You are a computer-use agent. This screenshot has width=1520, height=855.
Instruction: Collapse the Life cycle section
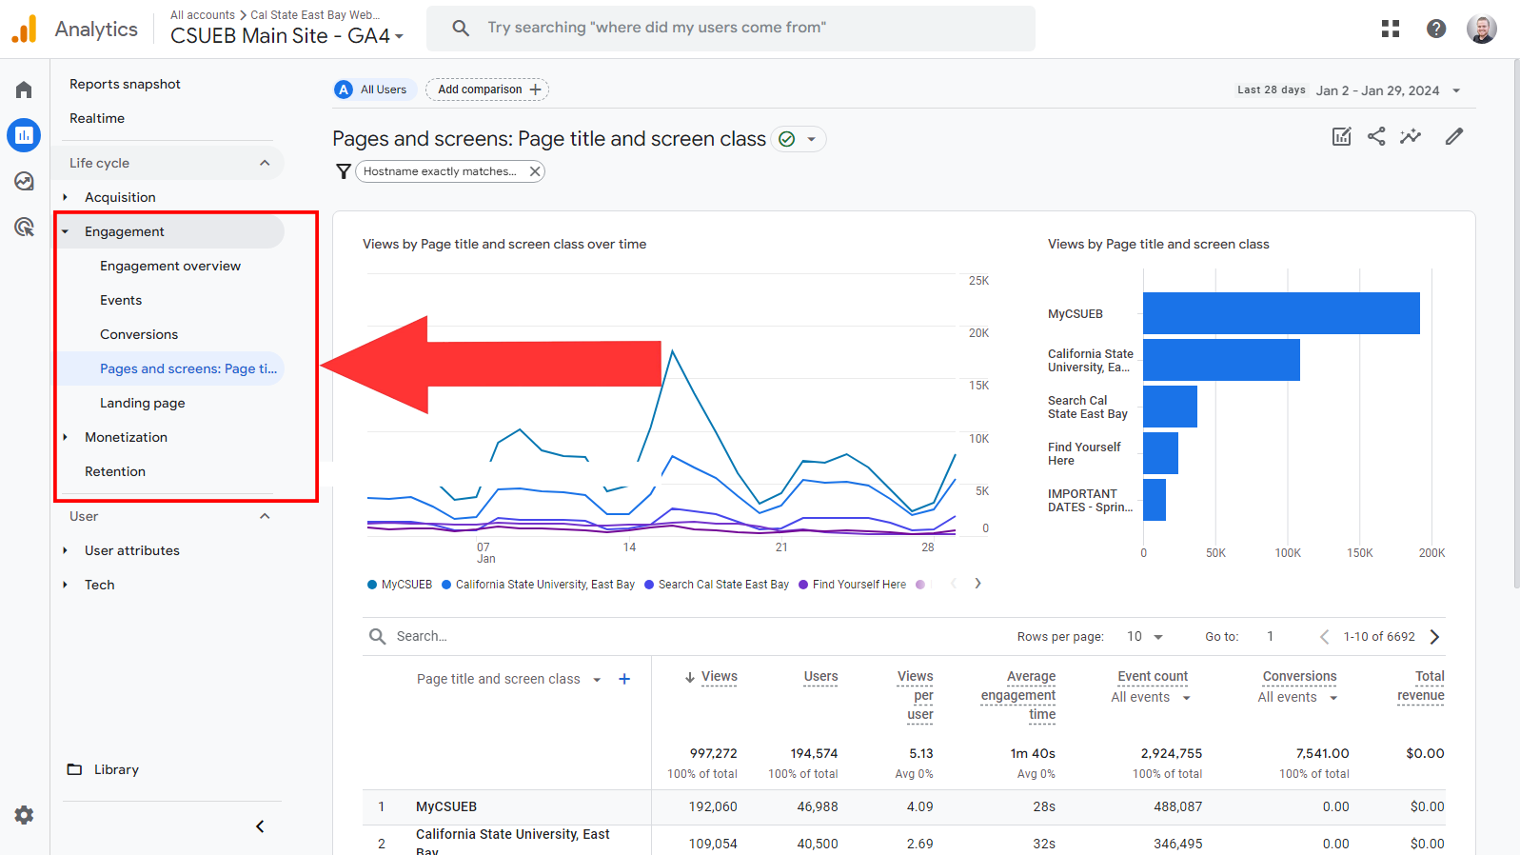265,163
